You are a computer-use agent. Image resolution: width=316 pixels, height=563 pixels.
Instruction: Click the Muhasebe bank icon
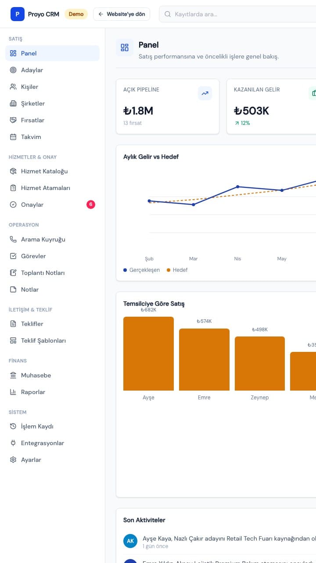tap(13, 375)
